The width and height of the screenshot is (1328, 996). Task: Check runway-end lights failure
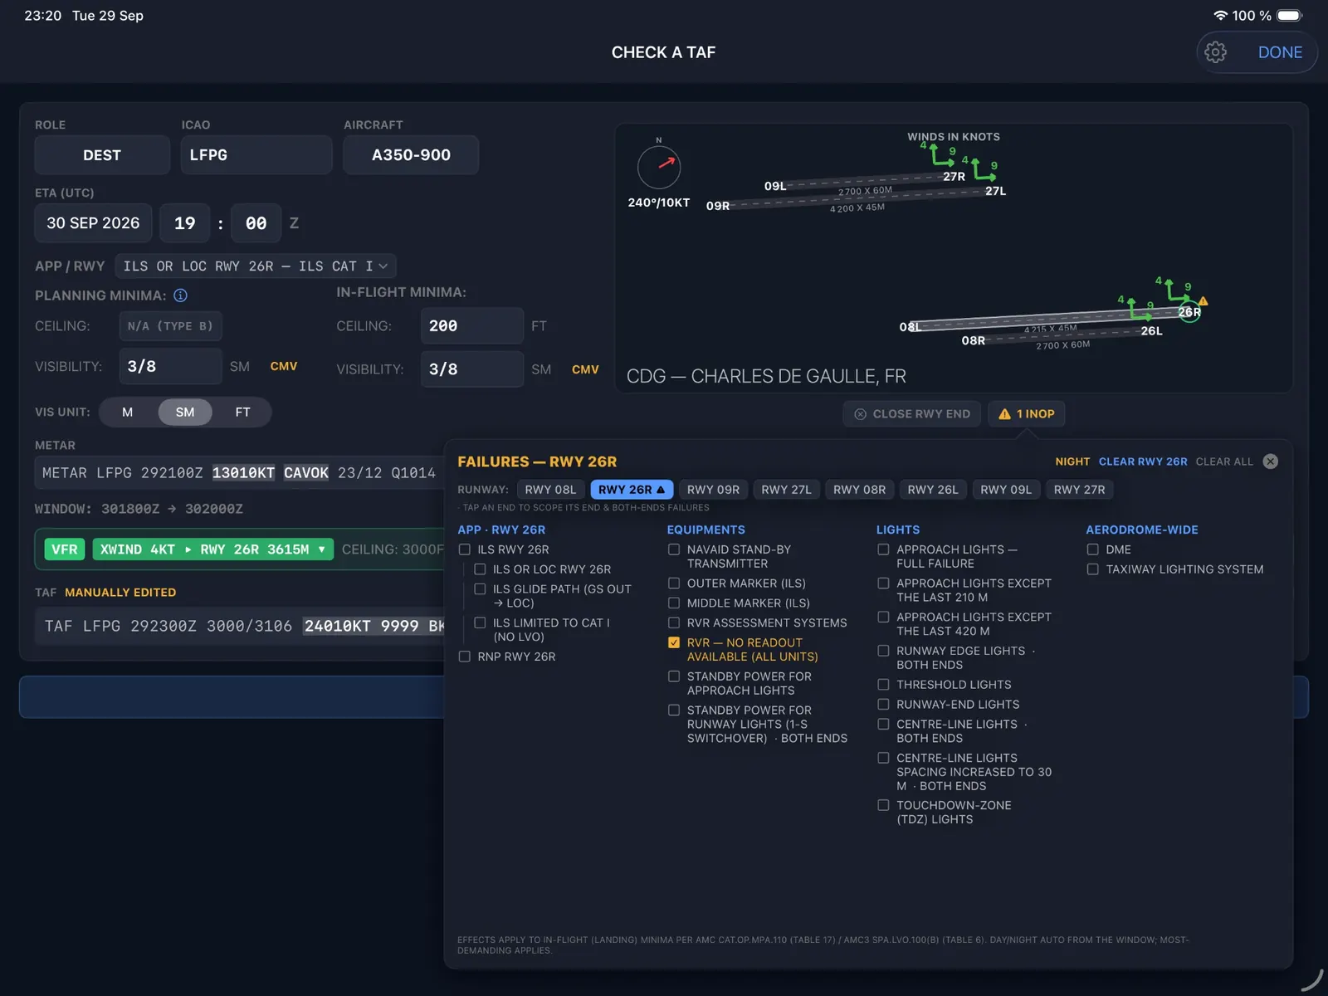coord(883,705)
